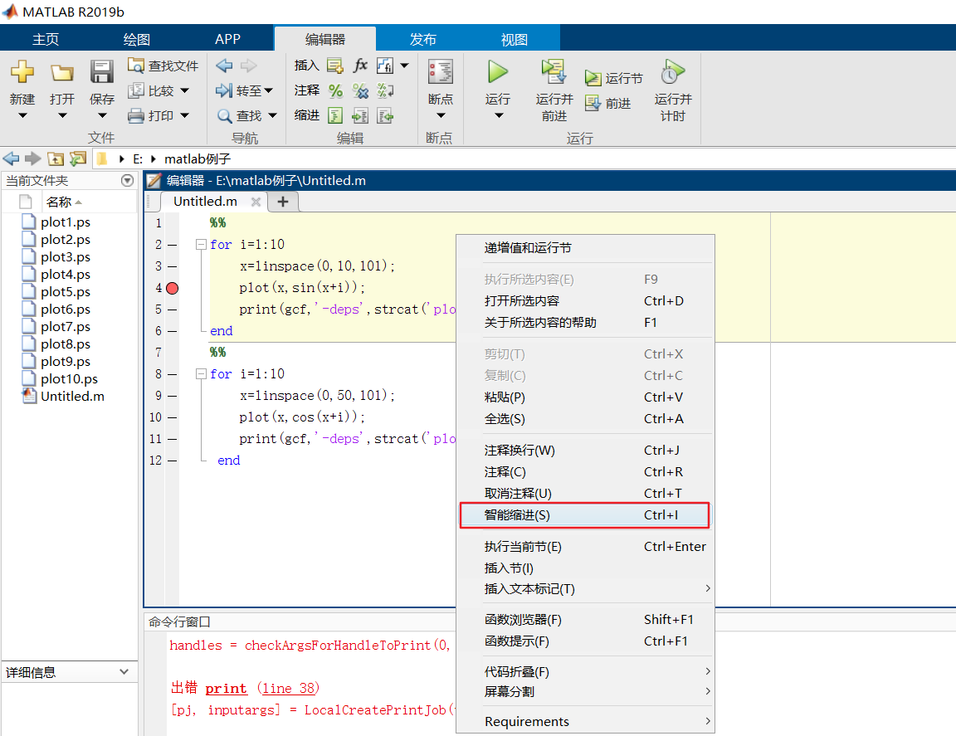Toggle the red breakpoint on line 4
956x736 pixels.
(x=173, y=288)
